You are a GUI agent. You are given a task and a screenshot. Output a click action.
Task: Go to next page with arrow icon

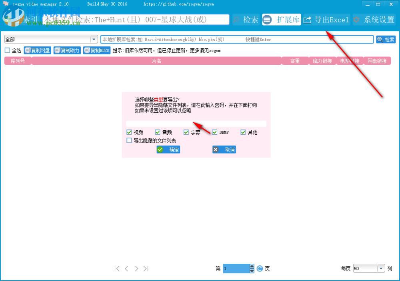tap(136, 269)
